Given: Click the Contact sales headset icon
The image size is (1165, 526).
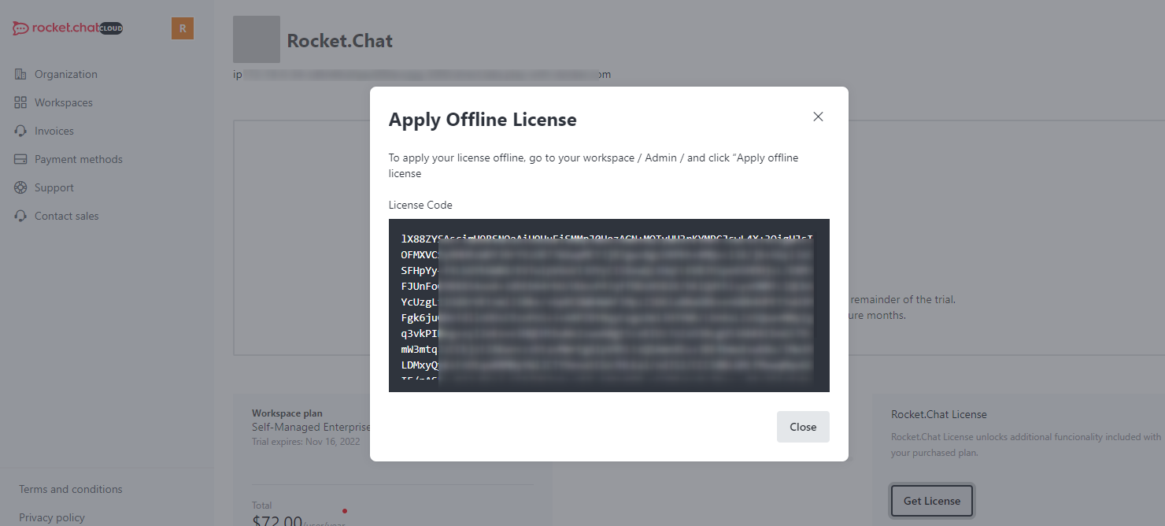Looking at the screenshot, I should 20,216.
